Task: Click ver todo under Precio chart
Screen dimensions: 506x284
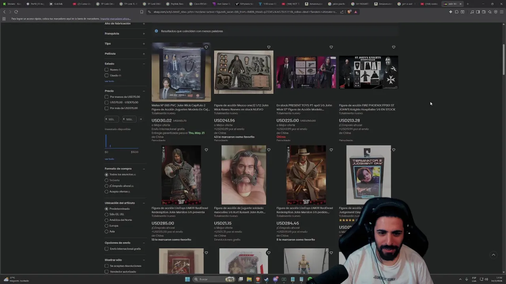Action: 109,159
